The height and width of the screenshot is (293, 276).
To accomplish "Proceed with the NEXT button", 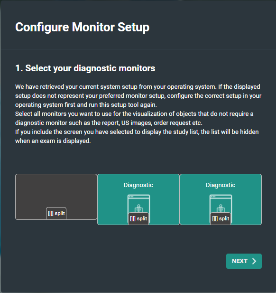I will pyautogui.click(x=244, y=261).
